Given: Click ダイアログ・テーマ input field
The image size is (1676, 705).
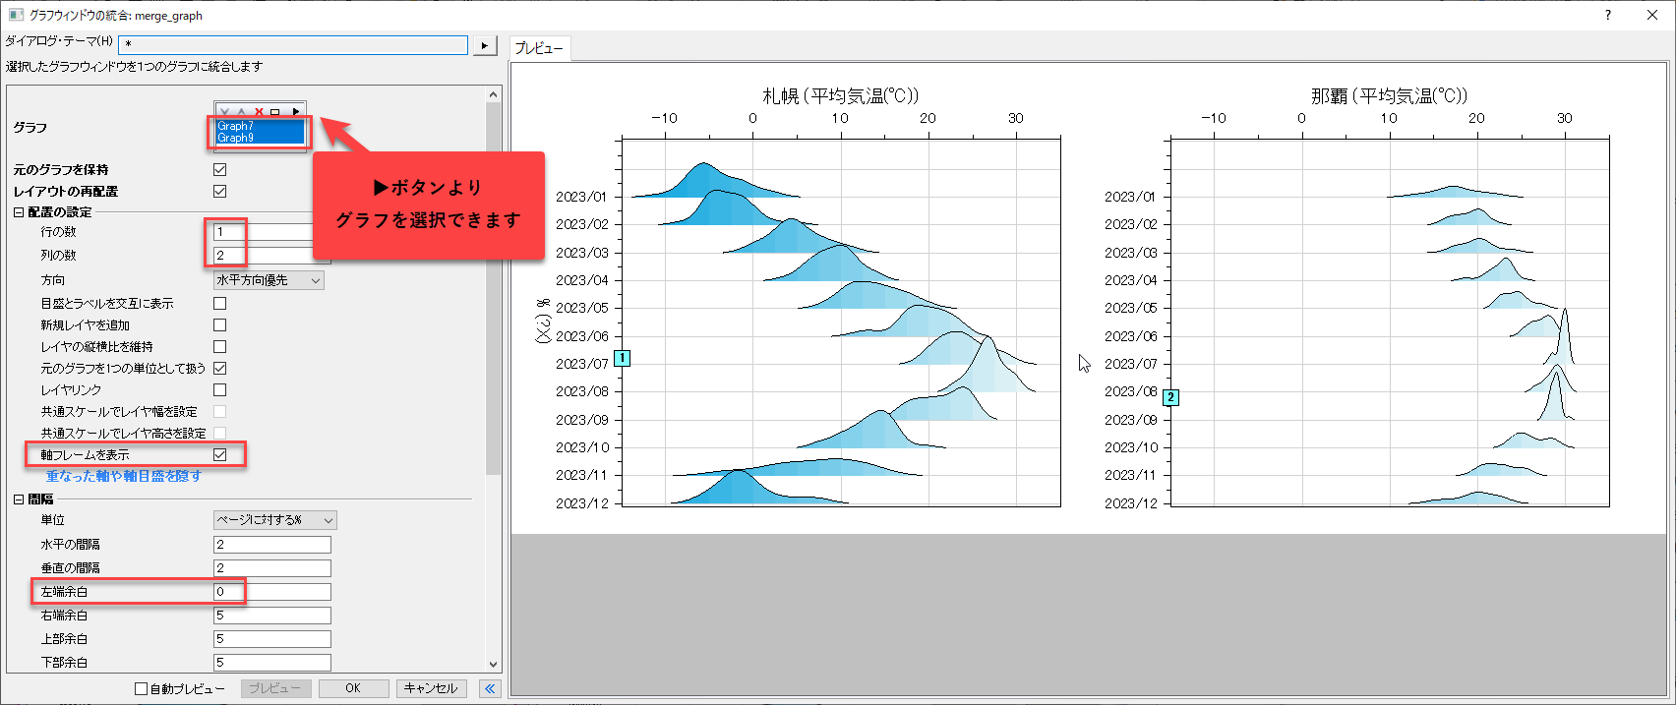Looking at the screenshot, I should 293,45.
